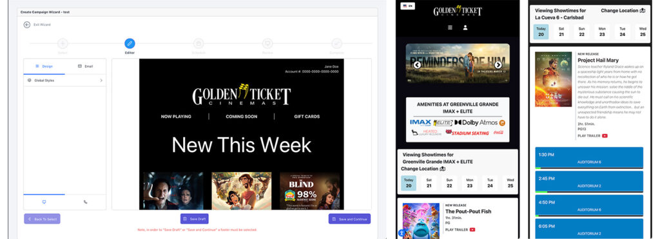Click The Pout-Pout Fish poster thumbnail
This screenshot has height=239, width=660.
tap(421, 221)
